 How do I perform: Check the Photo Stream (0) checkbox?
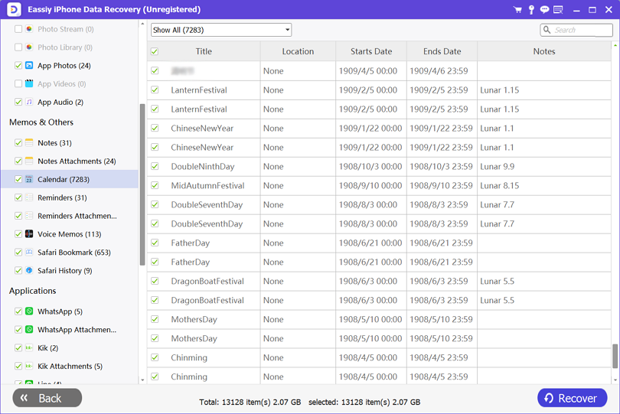click(18, 29)
